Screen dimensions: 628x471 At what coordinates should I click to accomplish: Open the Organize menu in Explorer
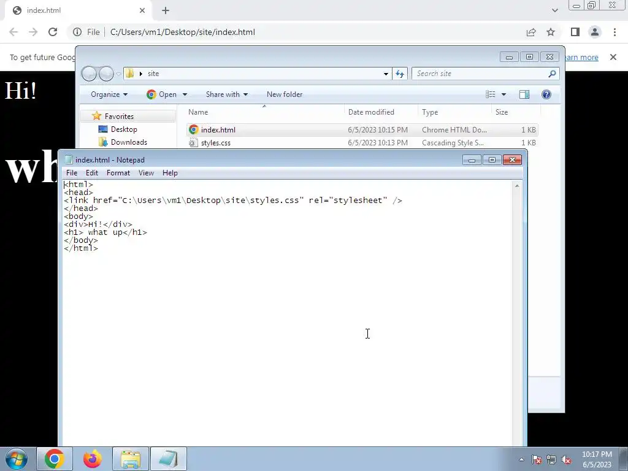point(109,94)
